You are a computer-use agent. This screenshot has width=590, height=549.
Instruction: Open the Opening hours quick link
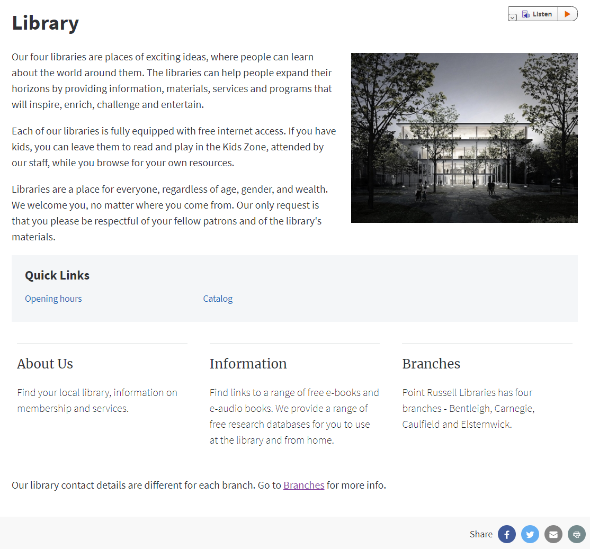(x=53, y=299)
